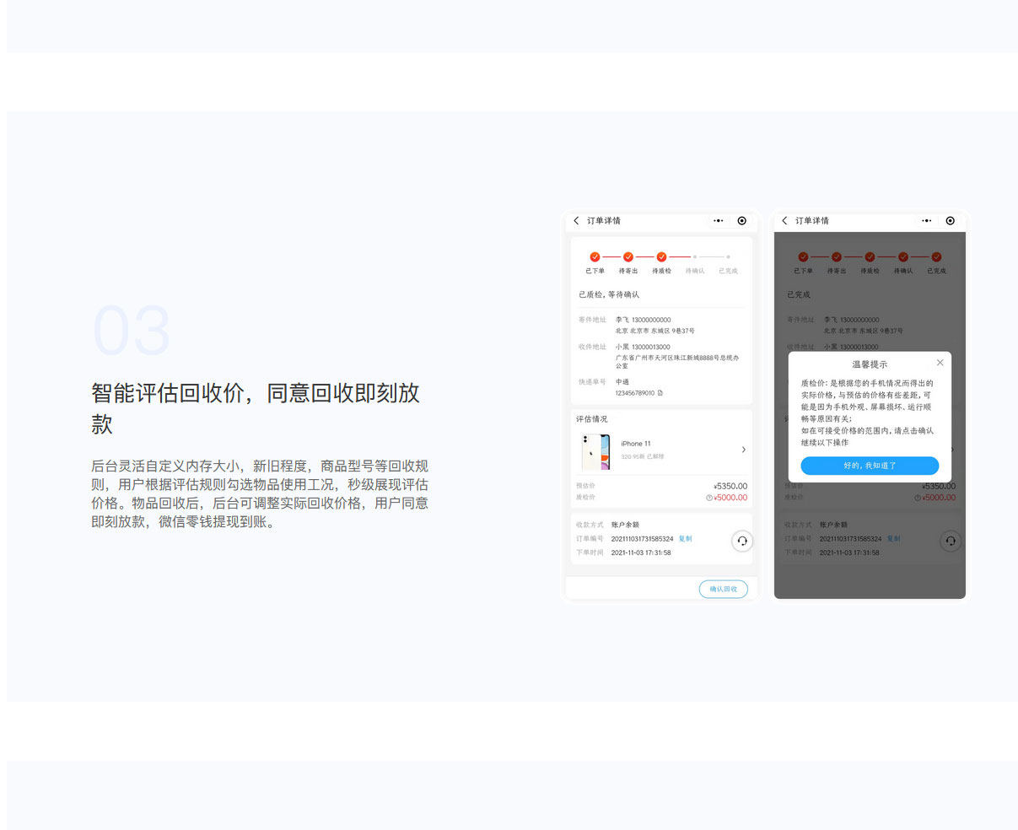Click 确认回收 button
Screen dimensions: 1018x830
724,589
